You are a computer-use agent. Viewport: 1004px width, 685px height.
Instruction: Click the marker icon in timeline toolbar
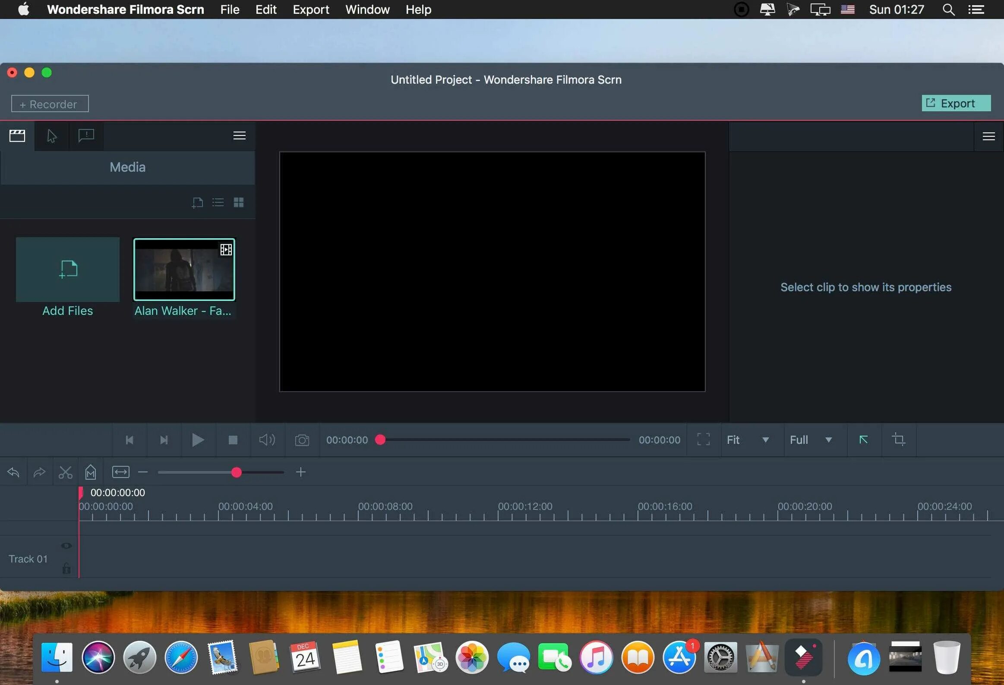(91, 472)
